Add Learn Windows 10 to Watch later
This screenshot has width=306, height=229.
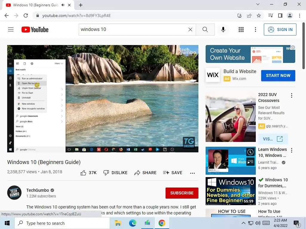tap(250, 152)
